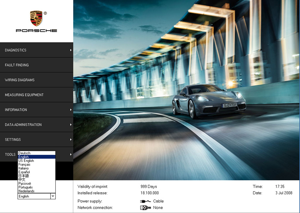Open the Information menu

37,109
